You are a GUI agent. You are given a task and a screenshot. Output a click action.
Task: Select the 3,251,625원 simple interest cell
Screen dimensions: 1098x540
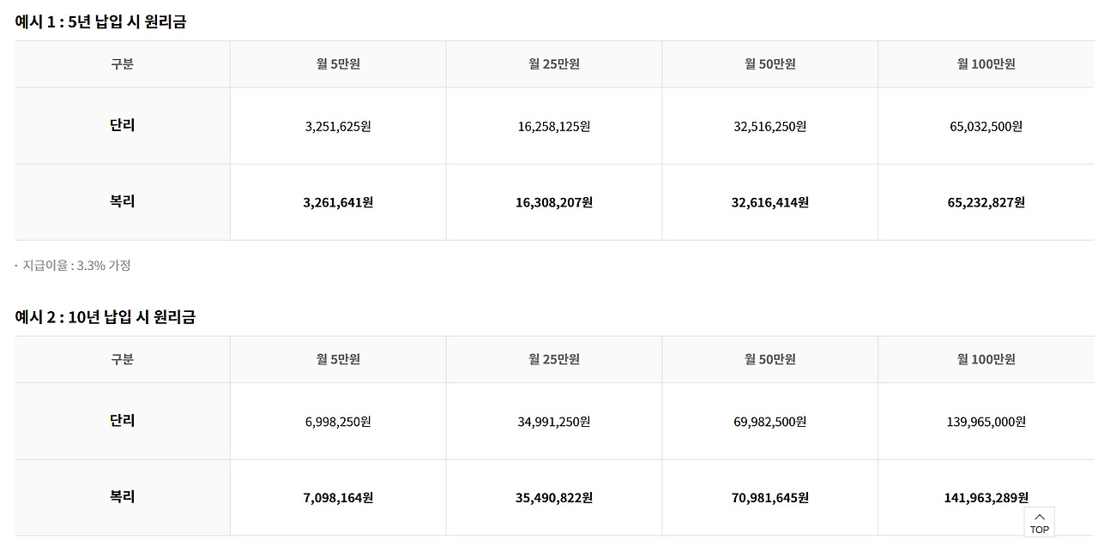point(338,126)
